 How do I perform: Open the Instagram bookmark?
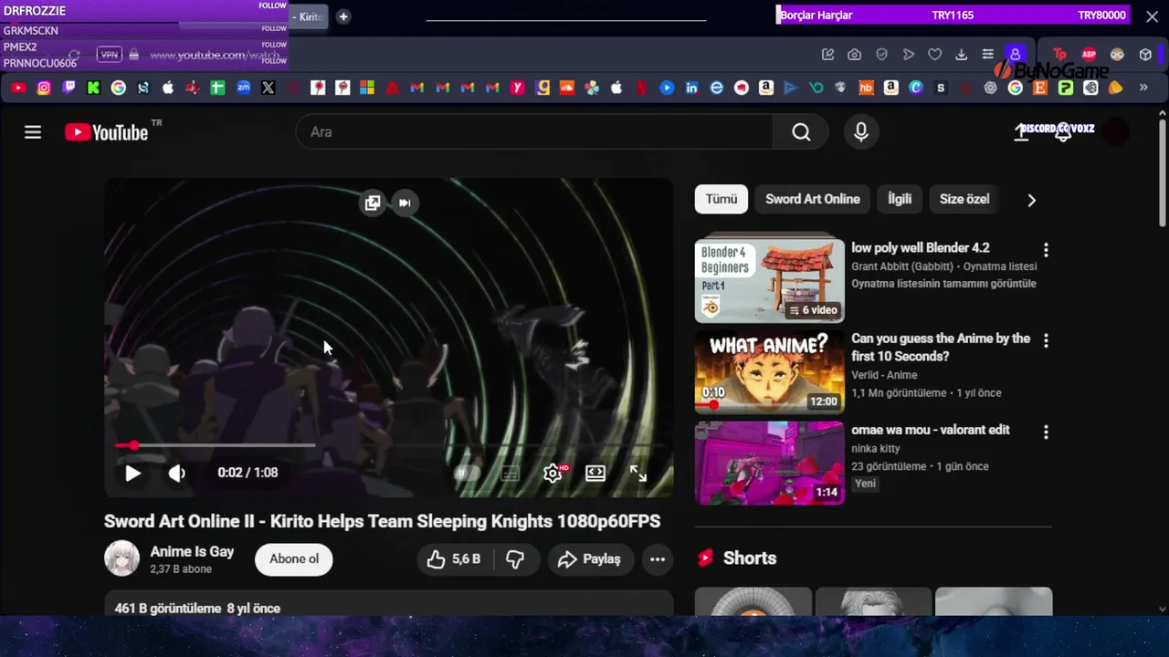pos(44,89)
